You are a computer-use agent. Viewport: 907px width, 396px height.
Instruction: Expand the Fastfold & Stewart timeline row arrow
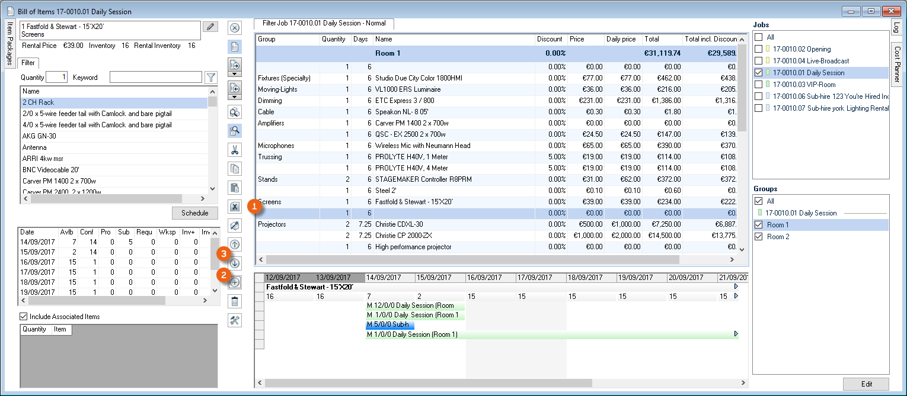[736, 286]
